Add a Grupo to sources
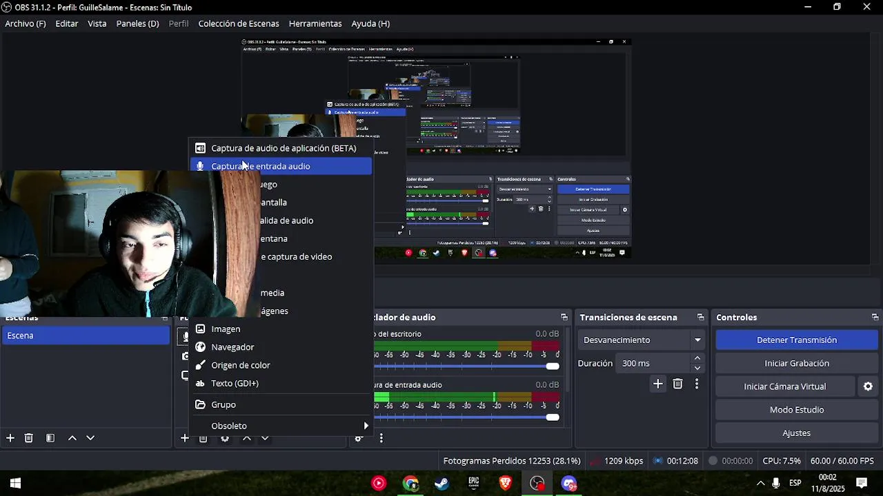 (x=281, y=404)
